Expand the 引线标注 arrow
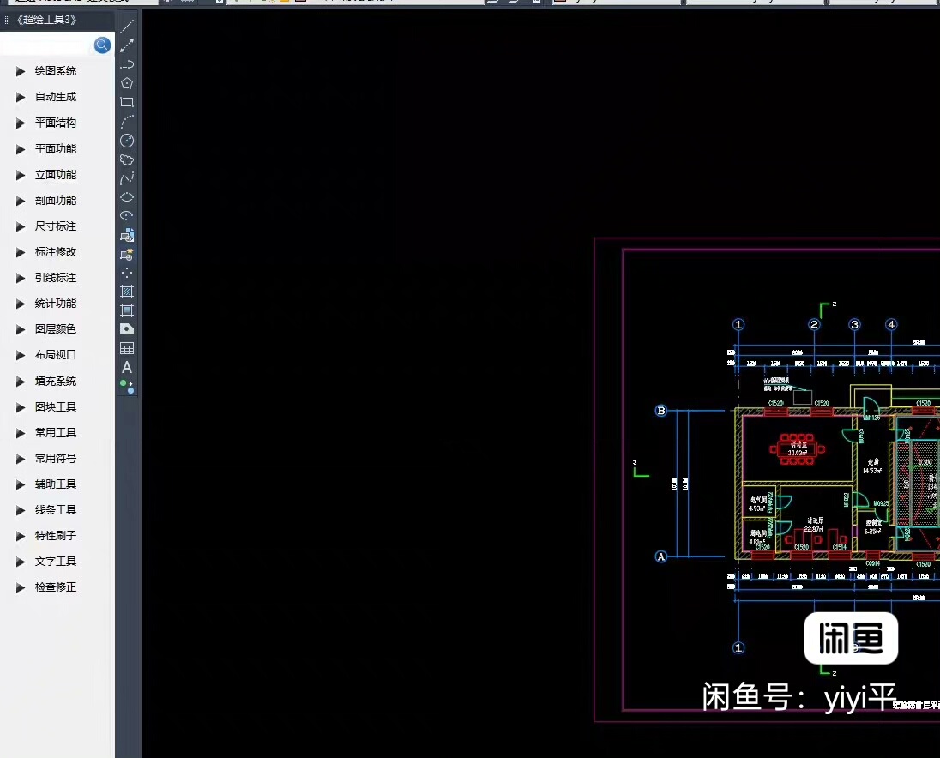The height and width of the screenshot is (758, 940). 21,278
